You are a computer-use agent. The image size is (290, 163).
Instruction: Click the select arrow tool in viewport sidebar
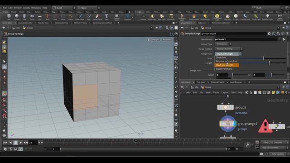click(5, 61)
